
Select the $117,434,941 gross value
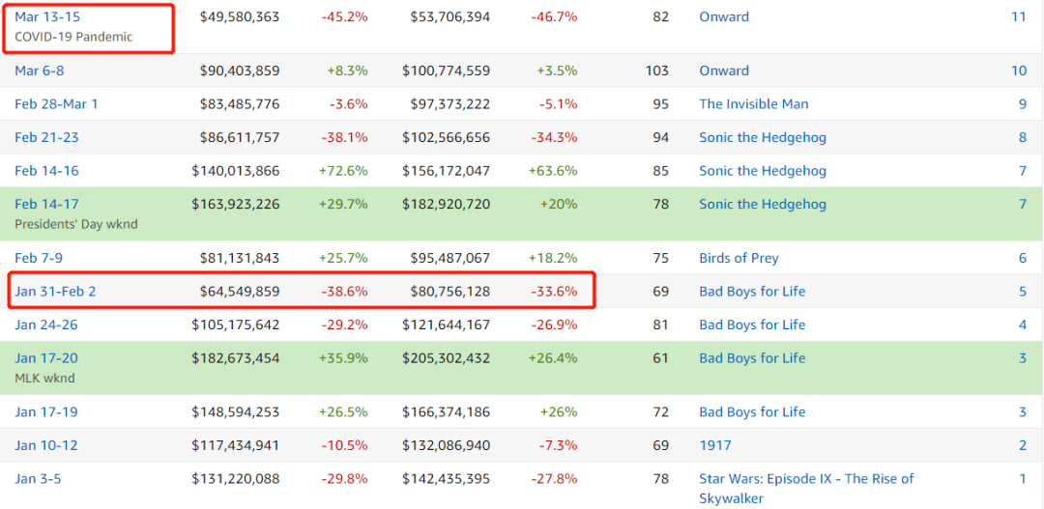(236, 445)
